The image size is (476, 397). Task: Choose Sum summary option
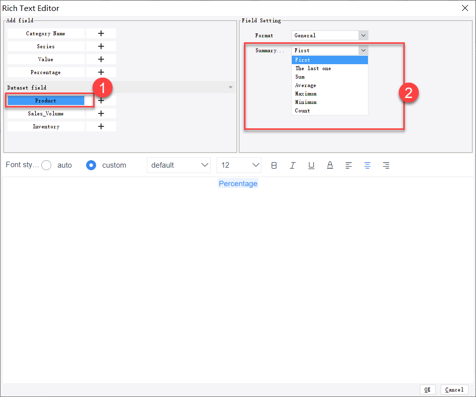330,77
